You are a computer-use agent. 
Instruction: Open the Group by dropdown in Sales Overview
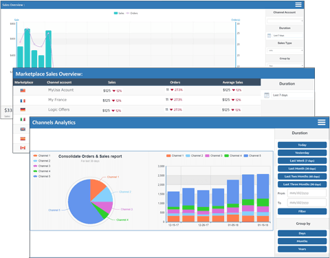point(285,65)
